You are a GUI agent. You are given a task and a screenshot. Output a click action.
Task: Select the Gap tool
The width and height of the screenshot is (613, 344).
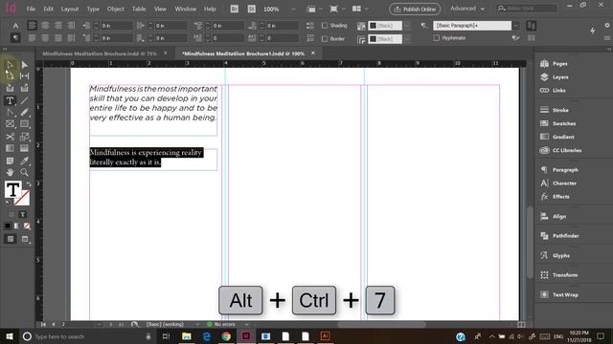click(x=25, y=76)
